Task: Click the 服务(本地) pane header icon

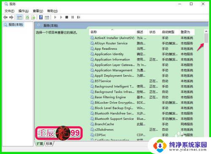Action: [39, 25]
